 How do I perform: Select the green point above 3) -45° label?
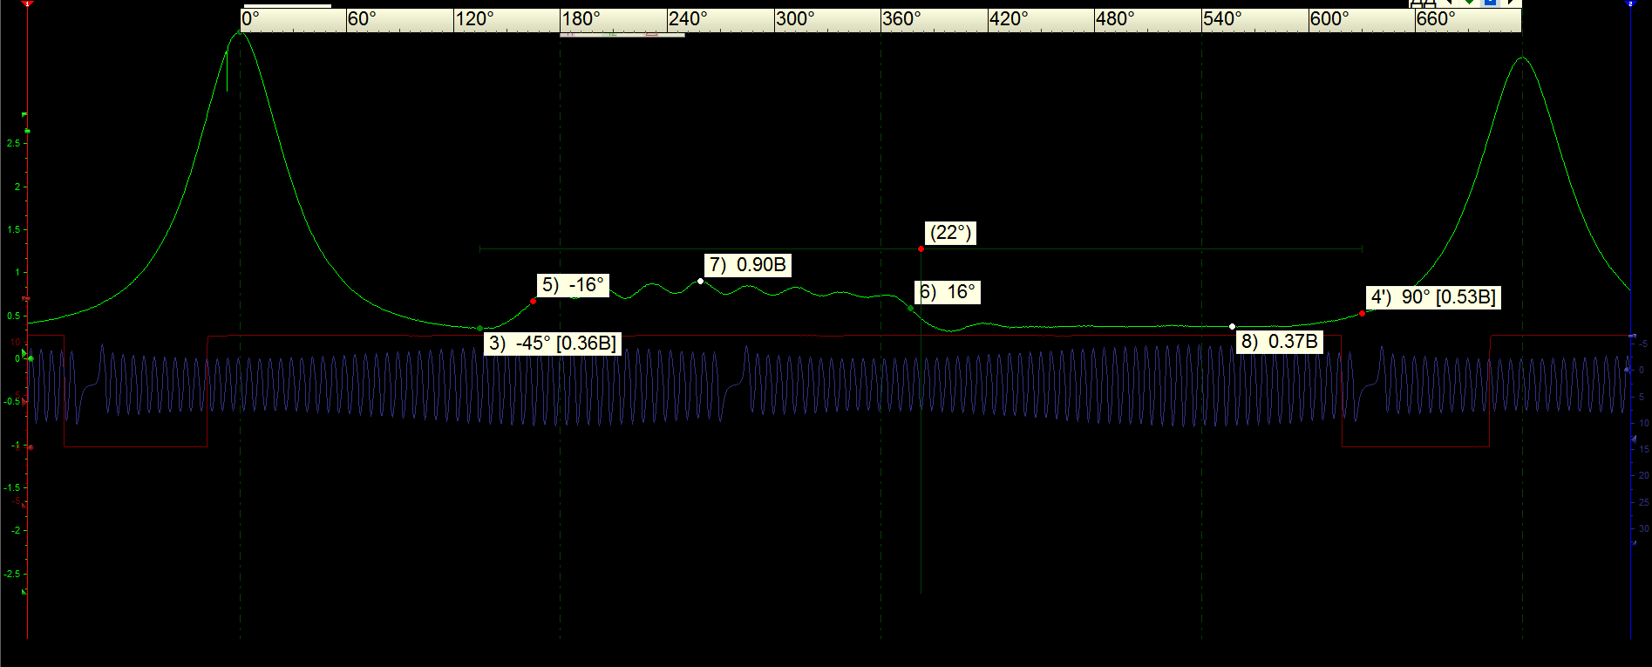coord(479,329)
